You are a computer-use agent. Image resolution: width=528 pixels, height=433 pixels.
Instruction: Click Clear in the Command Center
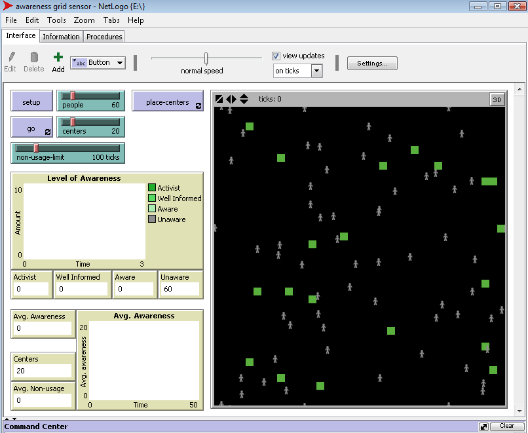coord(506,426)
